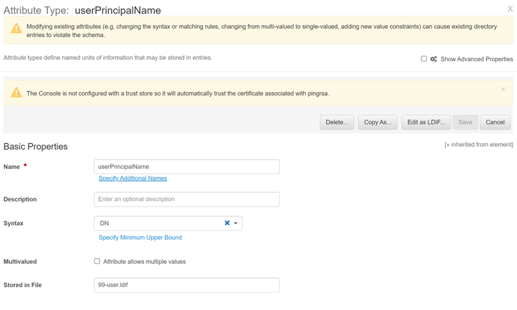Click the trust store warning triangle icon
Viewport: 517px width, 310px height.
[16, 93]
